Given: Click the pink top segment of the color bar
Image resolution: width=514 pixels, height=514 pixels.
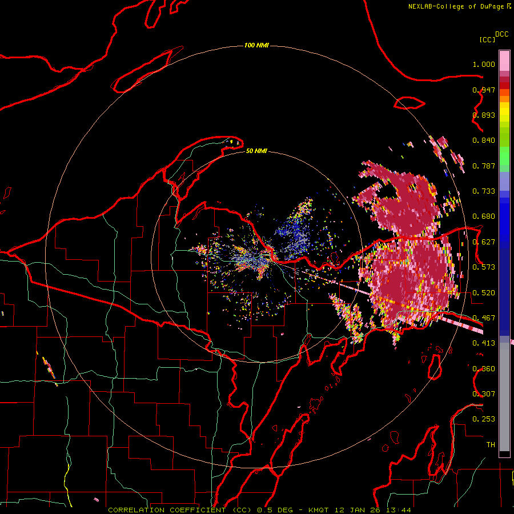Looking at the screenshot, I should tap(504, 61).
